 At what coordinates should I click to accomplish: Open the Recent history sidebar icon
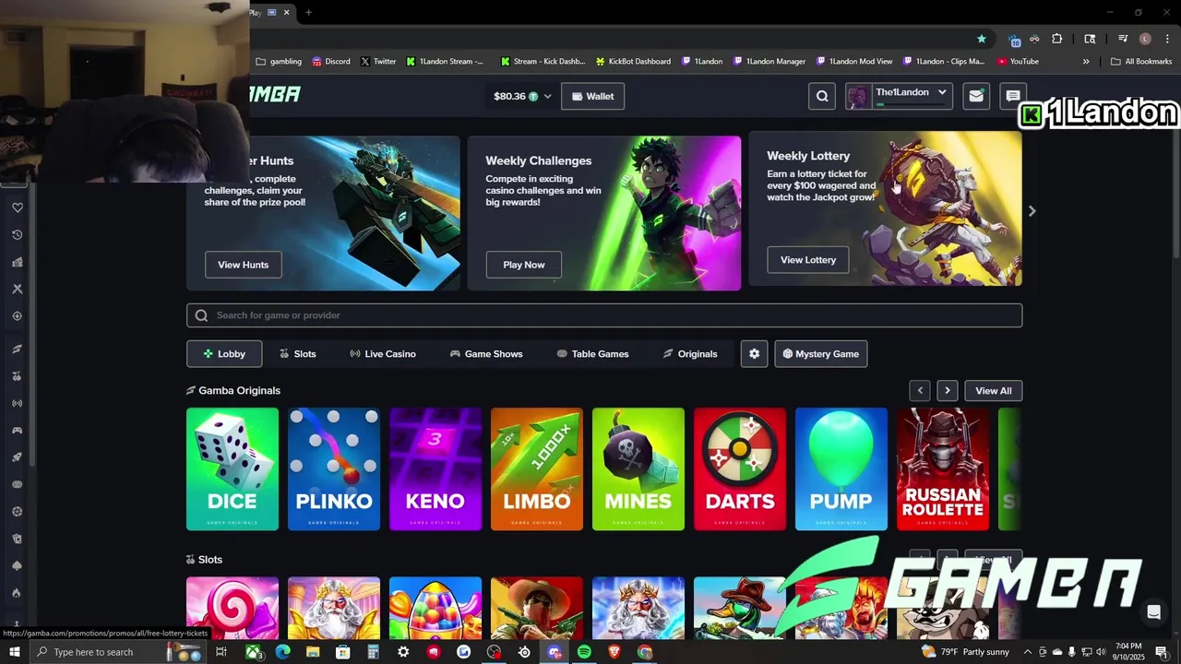[x=17, y=235]
